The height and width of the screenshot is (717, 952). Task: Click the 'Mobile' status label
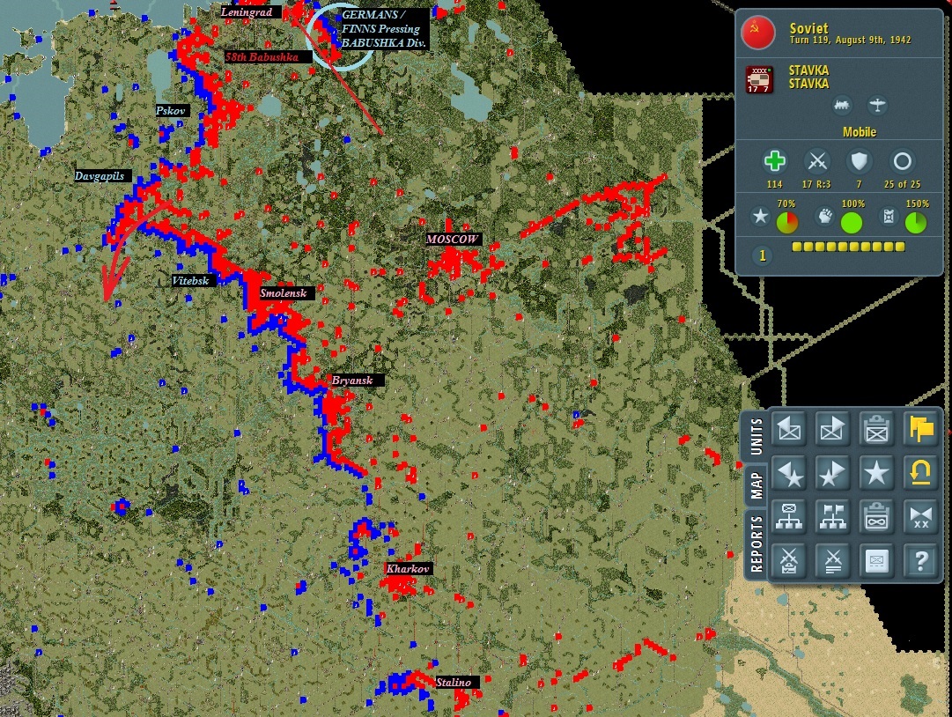860,132
